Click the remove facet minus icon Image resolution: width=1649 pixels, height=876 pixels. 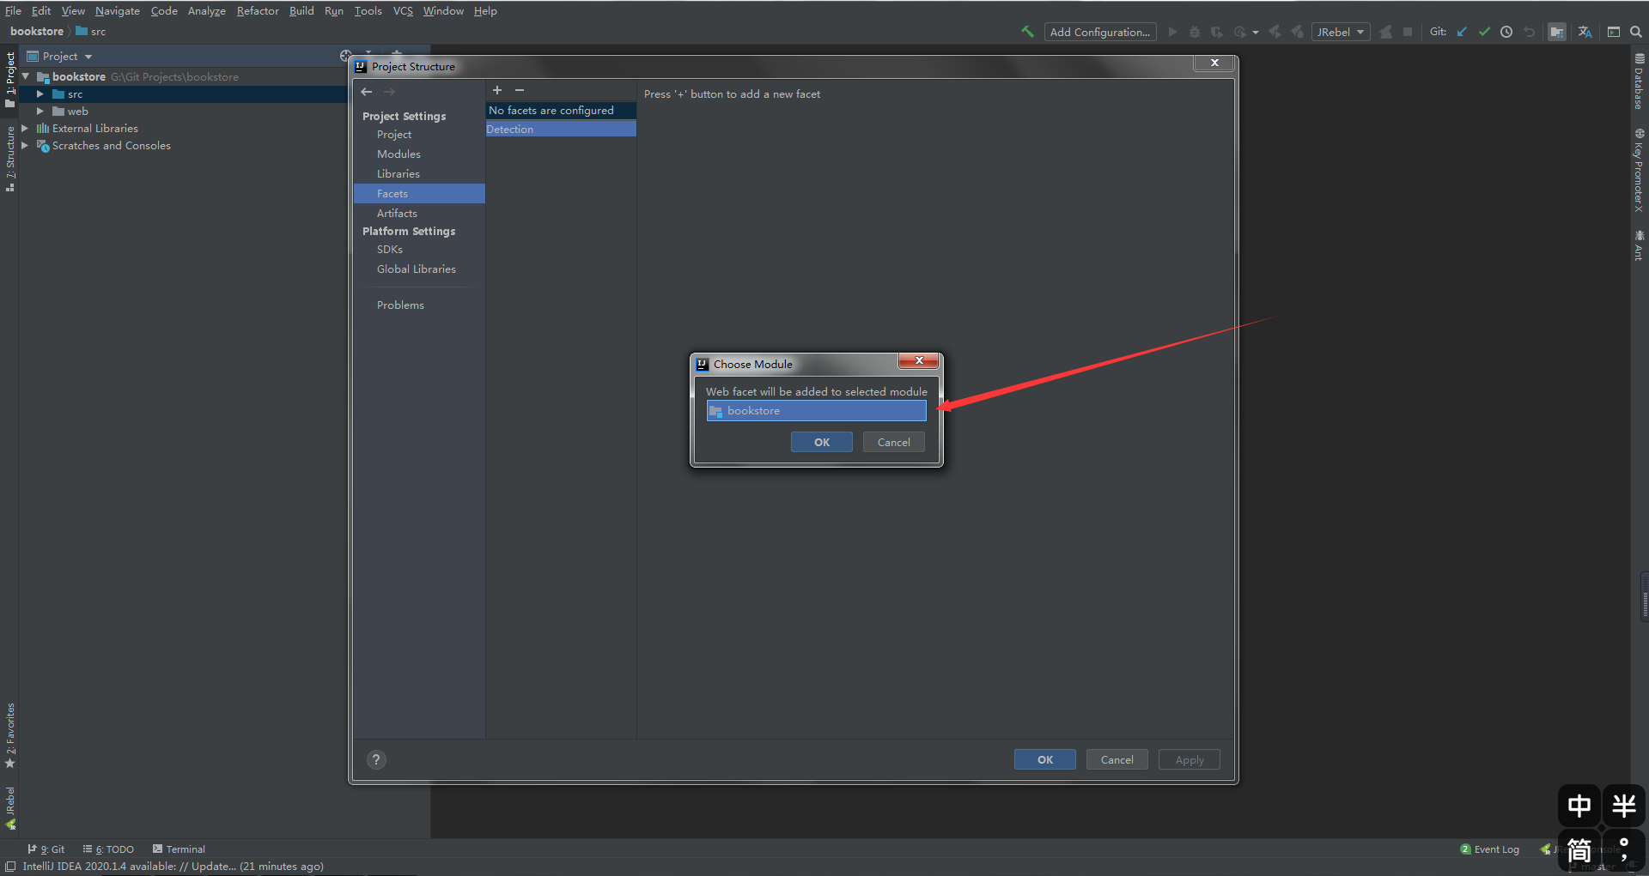coord(520,90)
